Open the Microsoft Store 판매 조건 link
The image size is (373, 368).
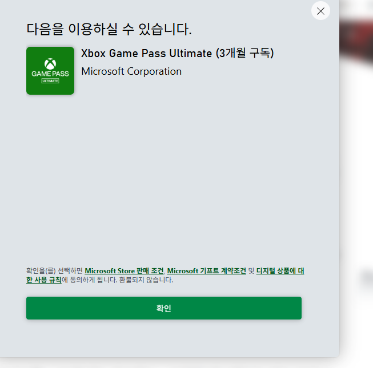pos(124,271)
